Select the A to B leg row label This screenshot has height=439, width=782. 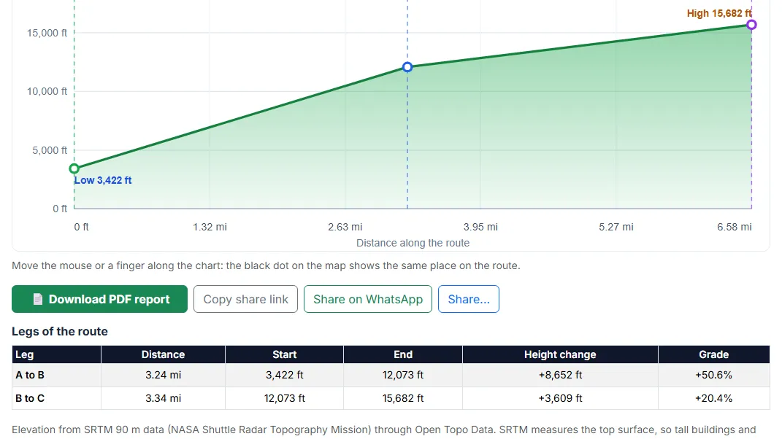(x=30, y=375)
